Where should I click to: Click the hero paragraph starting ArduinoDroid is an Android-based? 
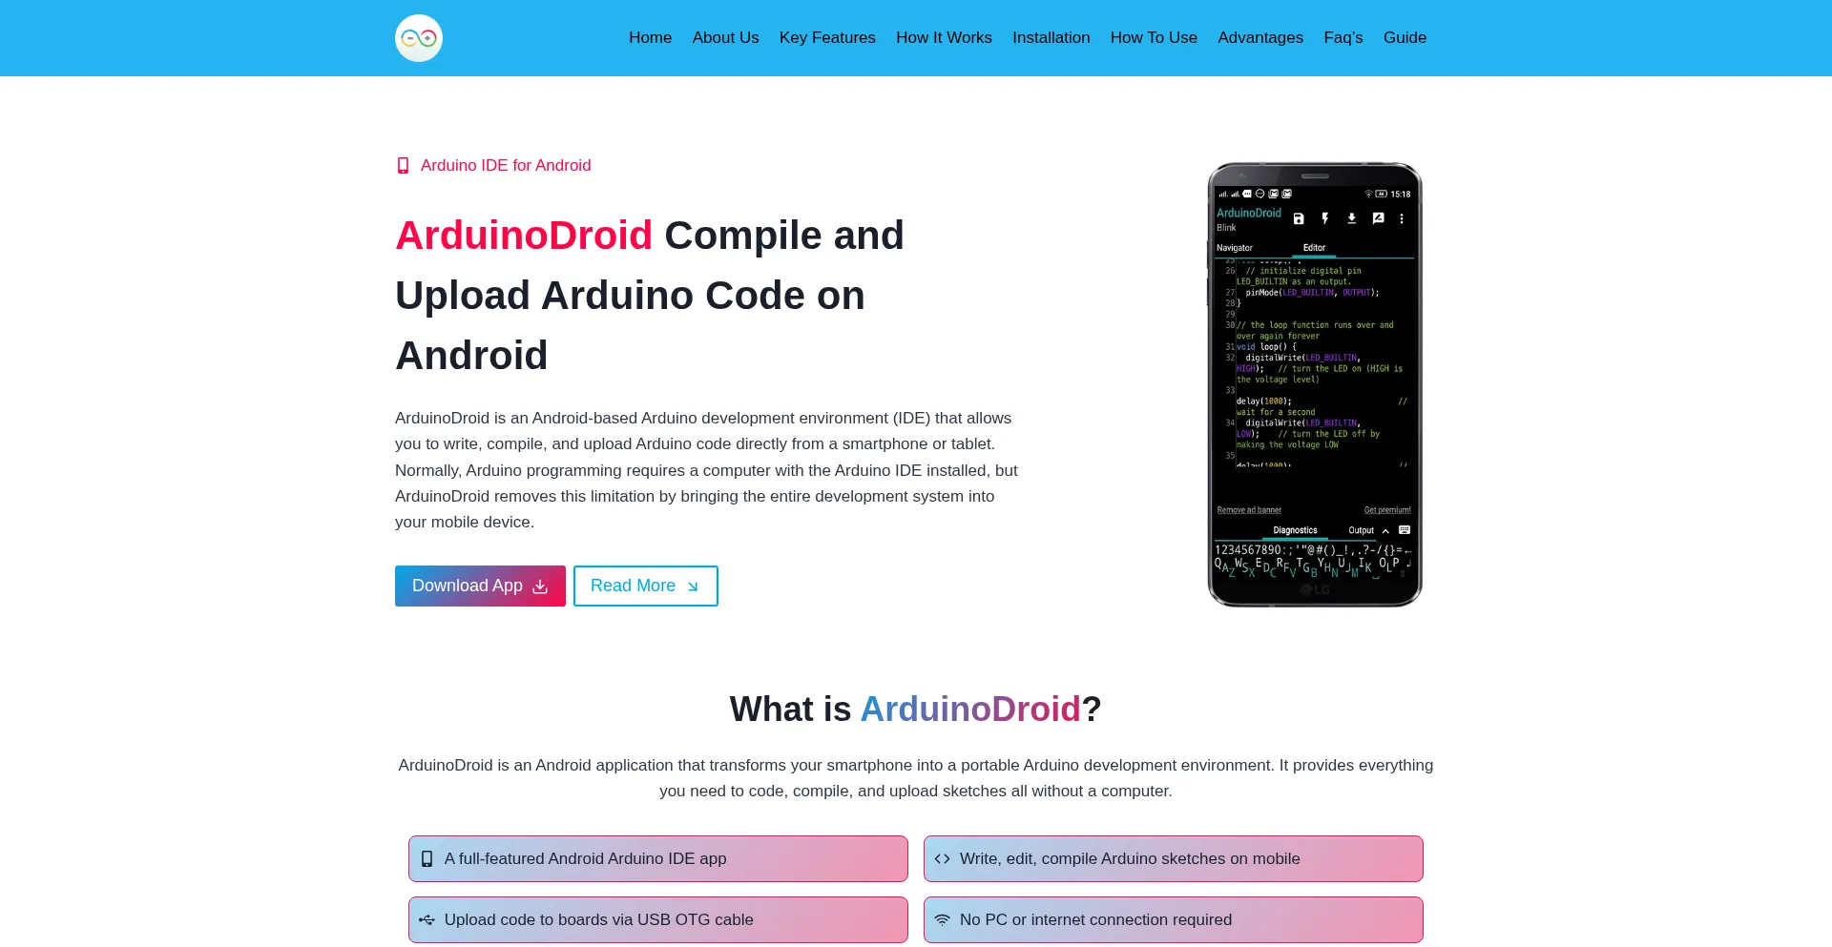[707, 470]
